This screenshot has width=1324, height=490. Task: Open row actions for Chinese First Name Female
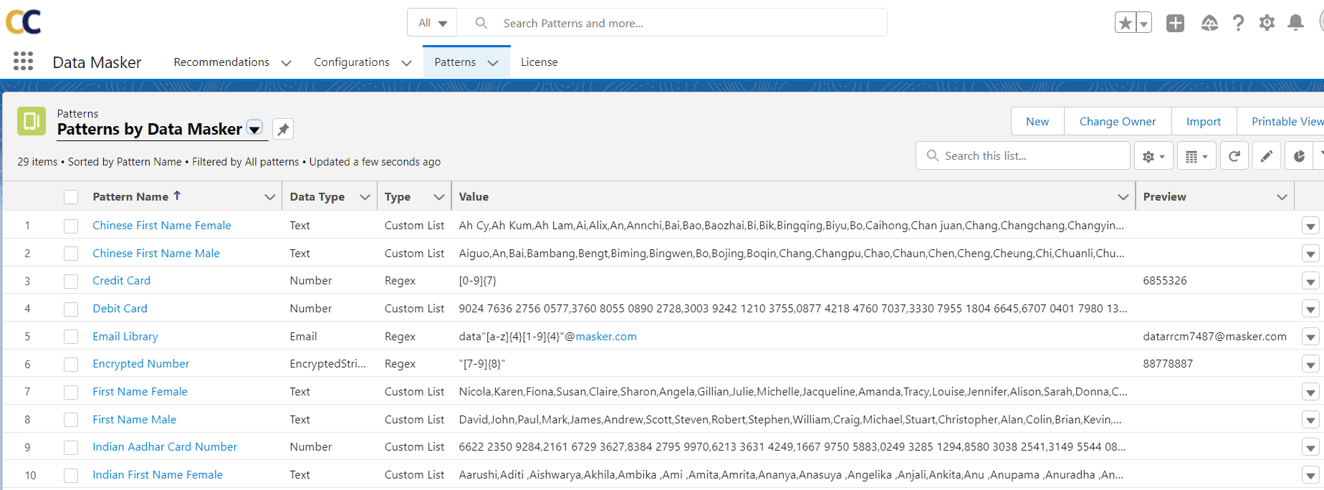pos(1310,226)
